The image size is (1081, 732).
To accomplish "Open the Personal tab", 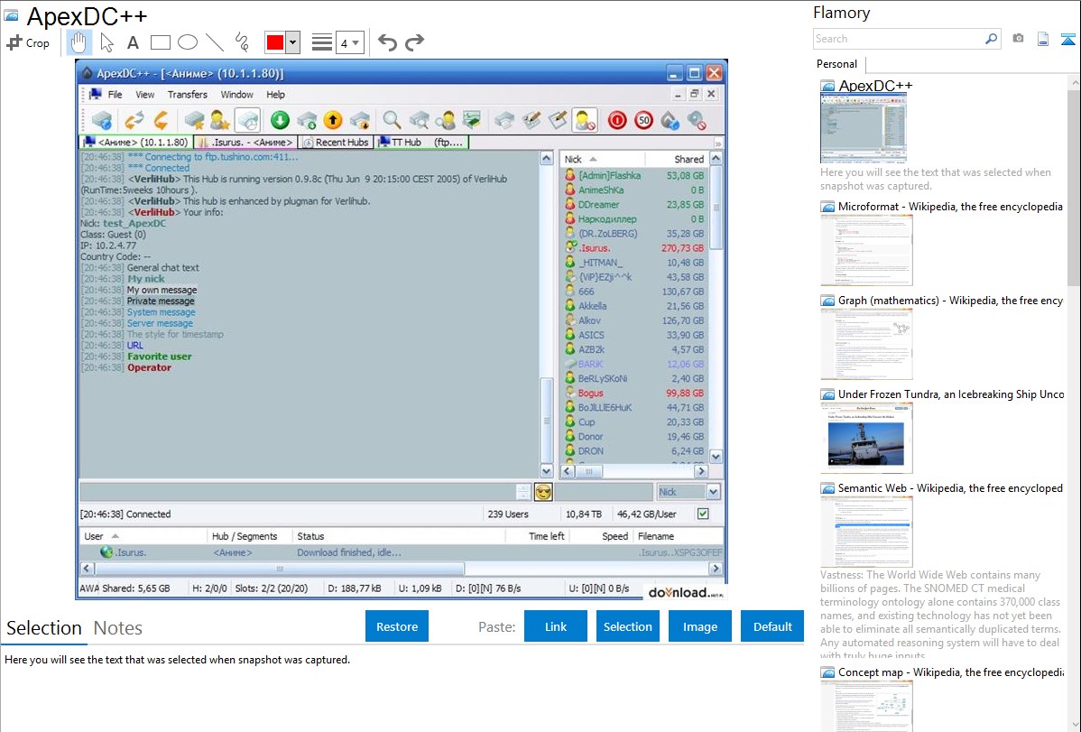I will pos(836,64).
